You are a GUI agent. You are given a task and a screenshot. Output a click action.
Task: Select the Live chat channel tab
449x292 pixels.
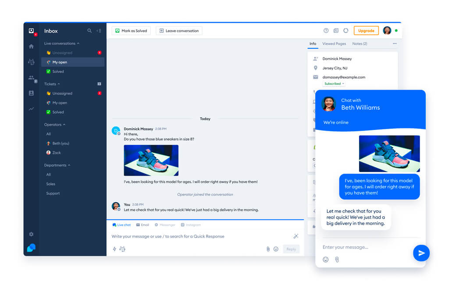coord(122,225)
